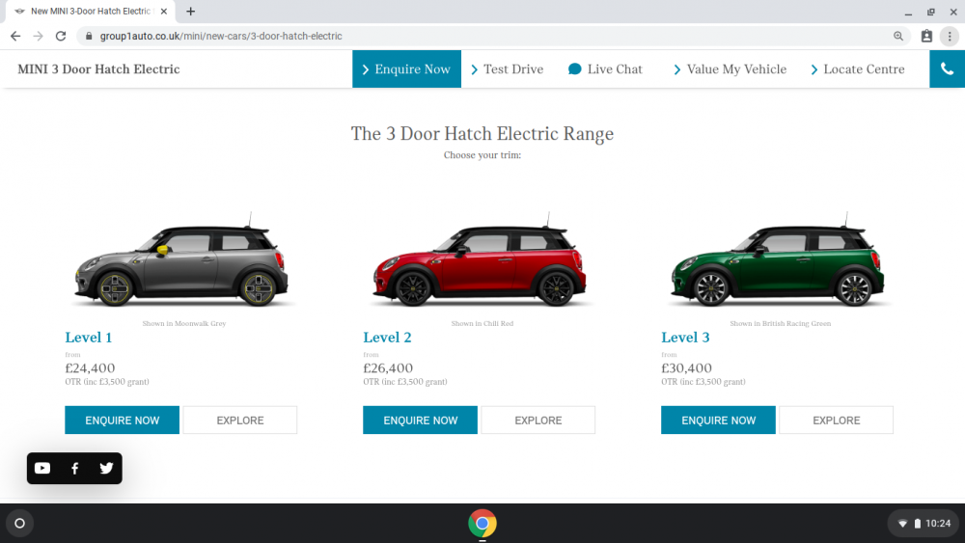The image size is (965, 543).
Task: Click EXPLORE under Level 2
Action: point(538,420)
